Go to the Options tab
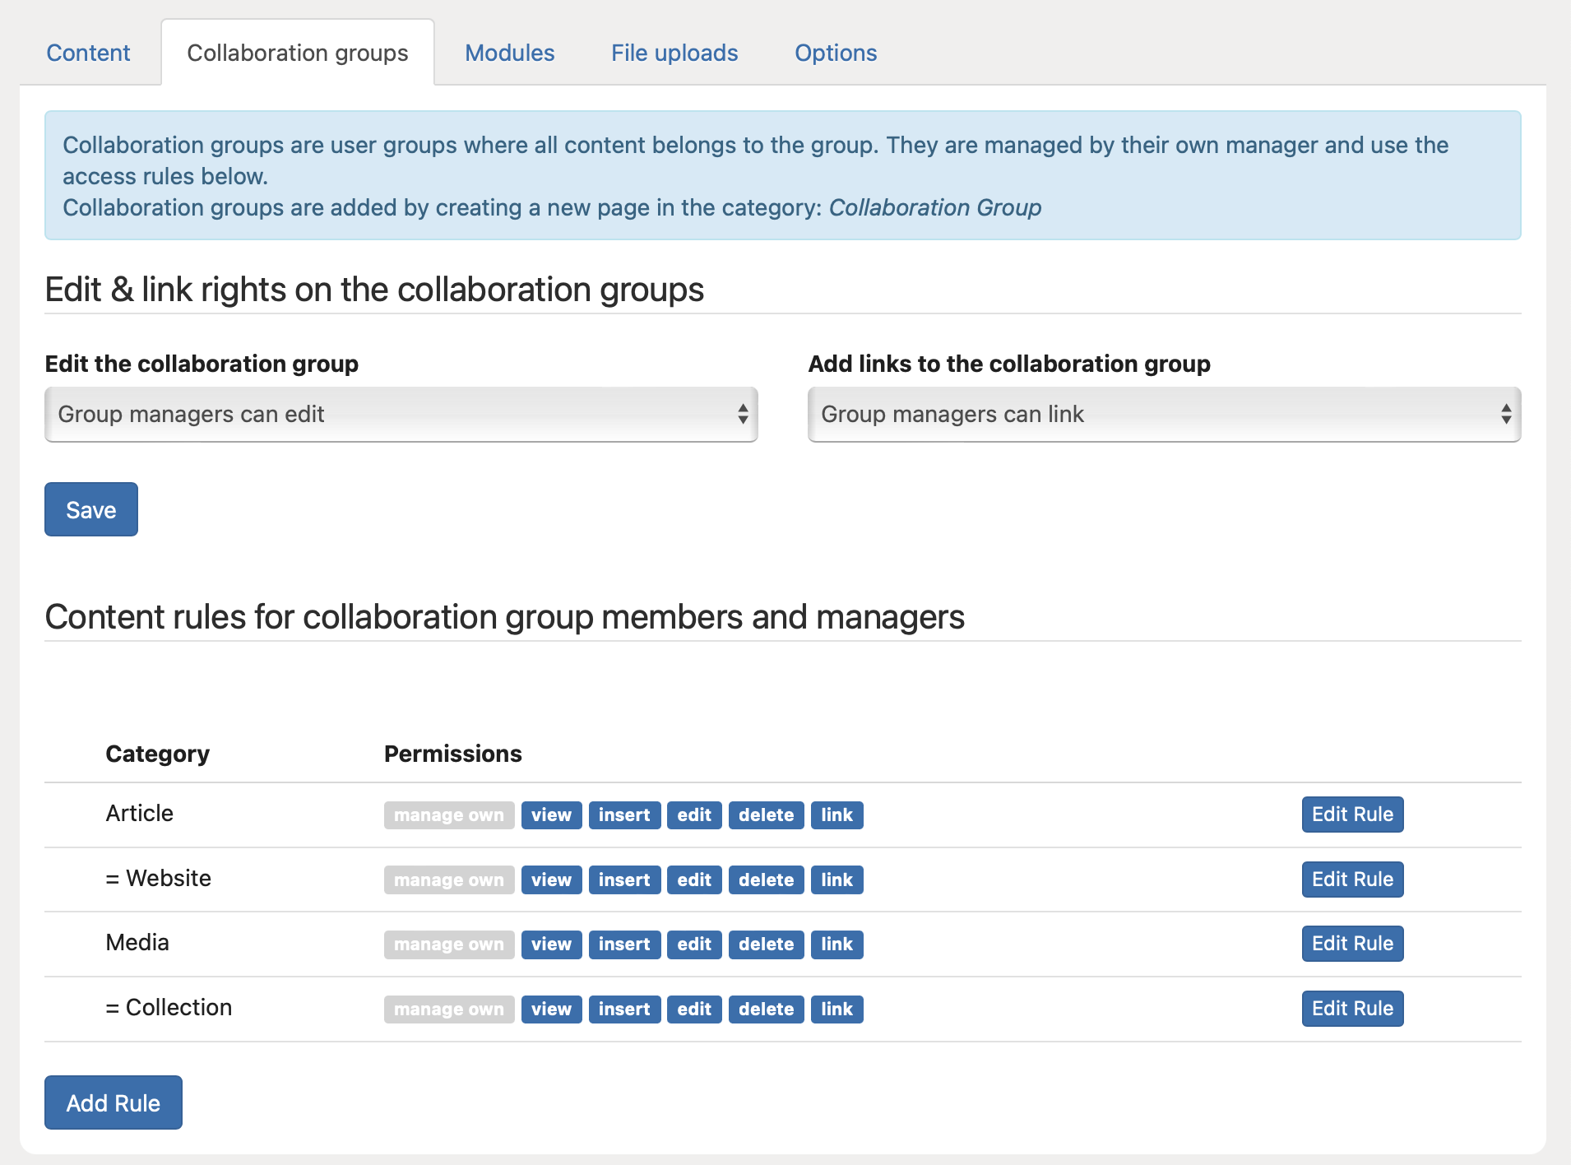The width and height of the screenshot is (1571, 1165). coord(835,53)
